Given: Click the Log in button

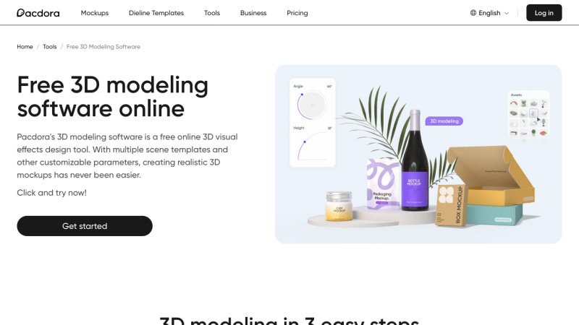Looking at the screenshot, I should [x=544, y=13].
